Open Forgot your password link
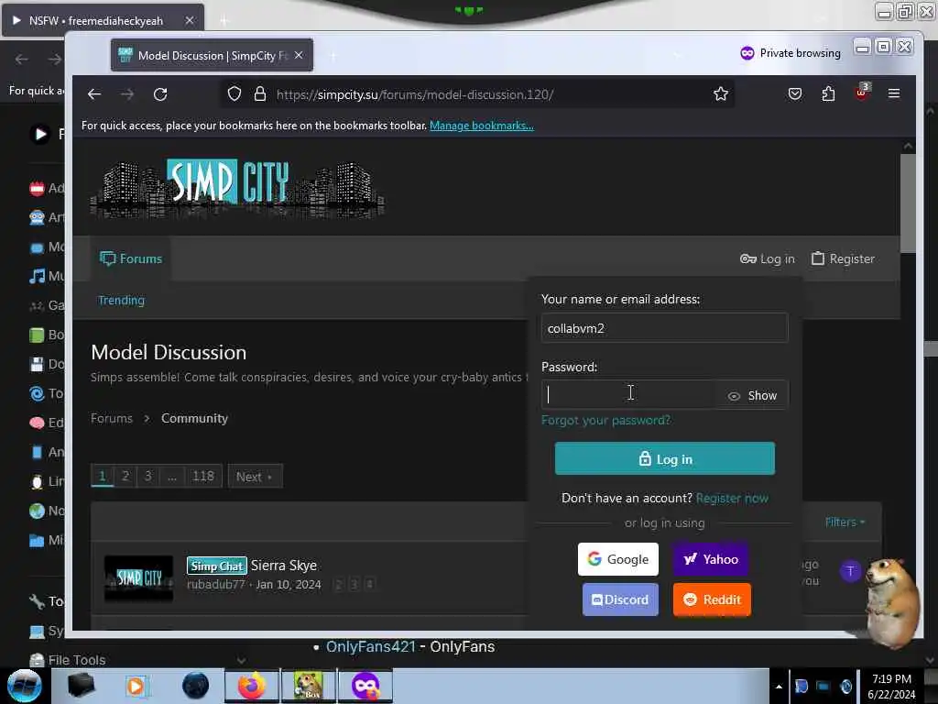 point(606,420)
